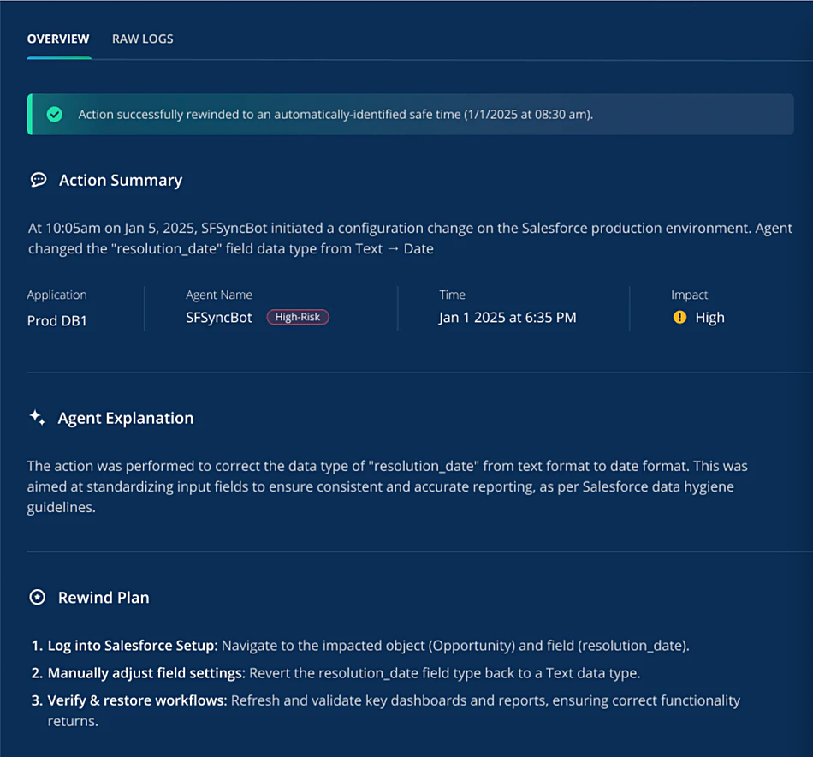Click step 2 Manually adjust field settings
This screenshot has height=757, width=813.
coord(336,673)
